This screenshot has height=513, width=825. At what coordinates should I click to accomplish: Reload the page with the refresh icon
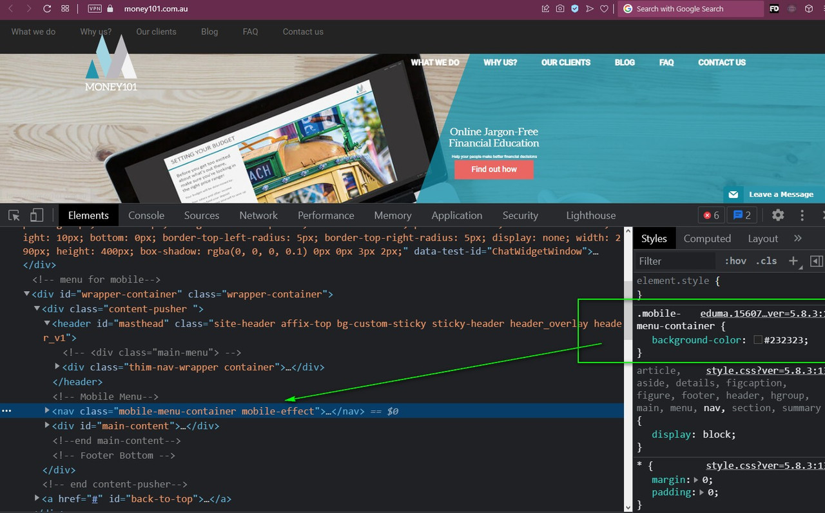[x=47, y=9]
